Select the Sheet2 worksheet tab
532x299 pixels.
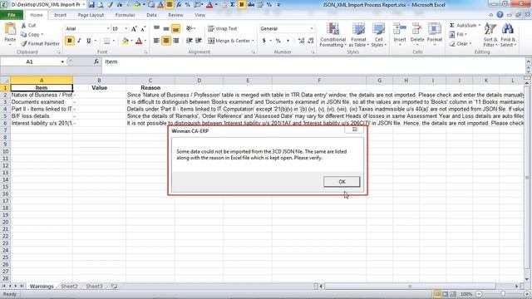(x=69, y=287)
